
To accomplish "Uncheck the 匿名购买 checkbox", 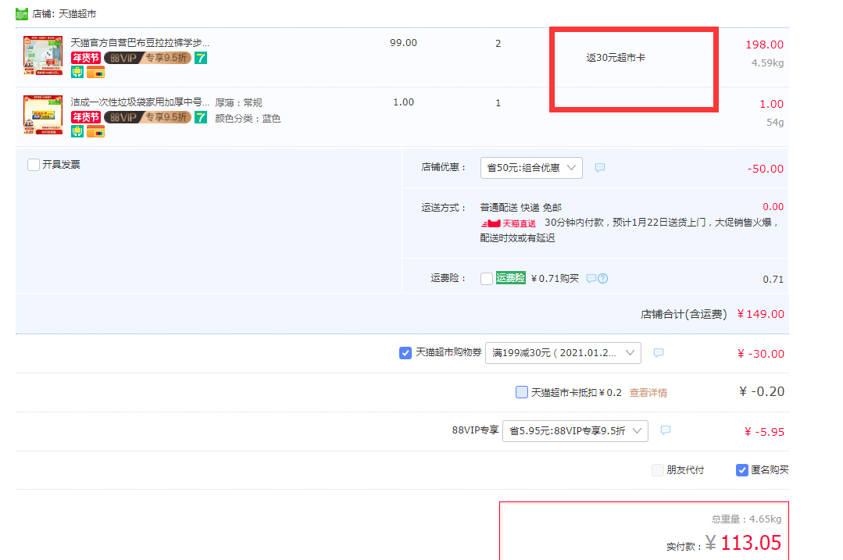I will tap(742, 470).
